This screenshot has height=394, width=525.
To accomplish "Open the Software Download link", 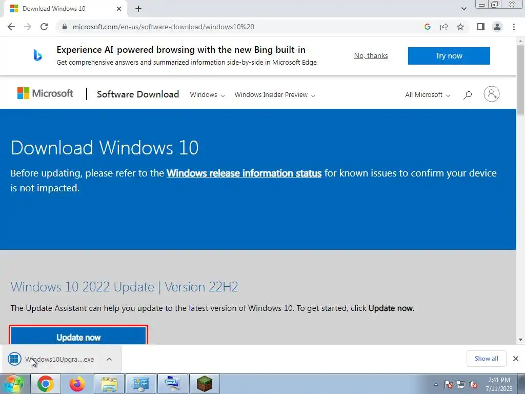I will [x=138, y=94].
